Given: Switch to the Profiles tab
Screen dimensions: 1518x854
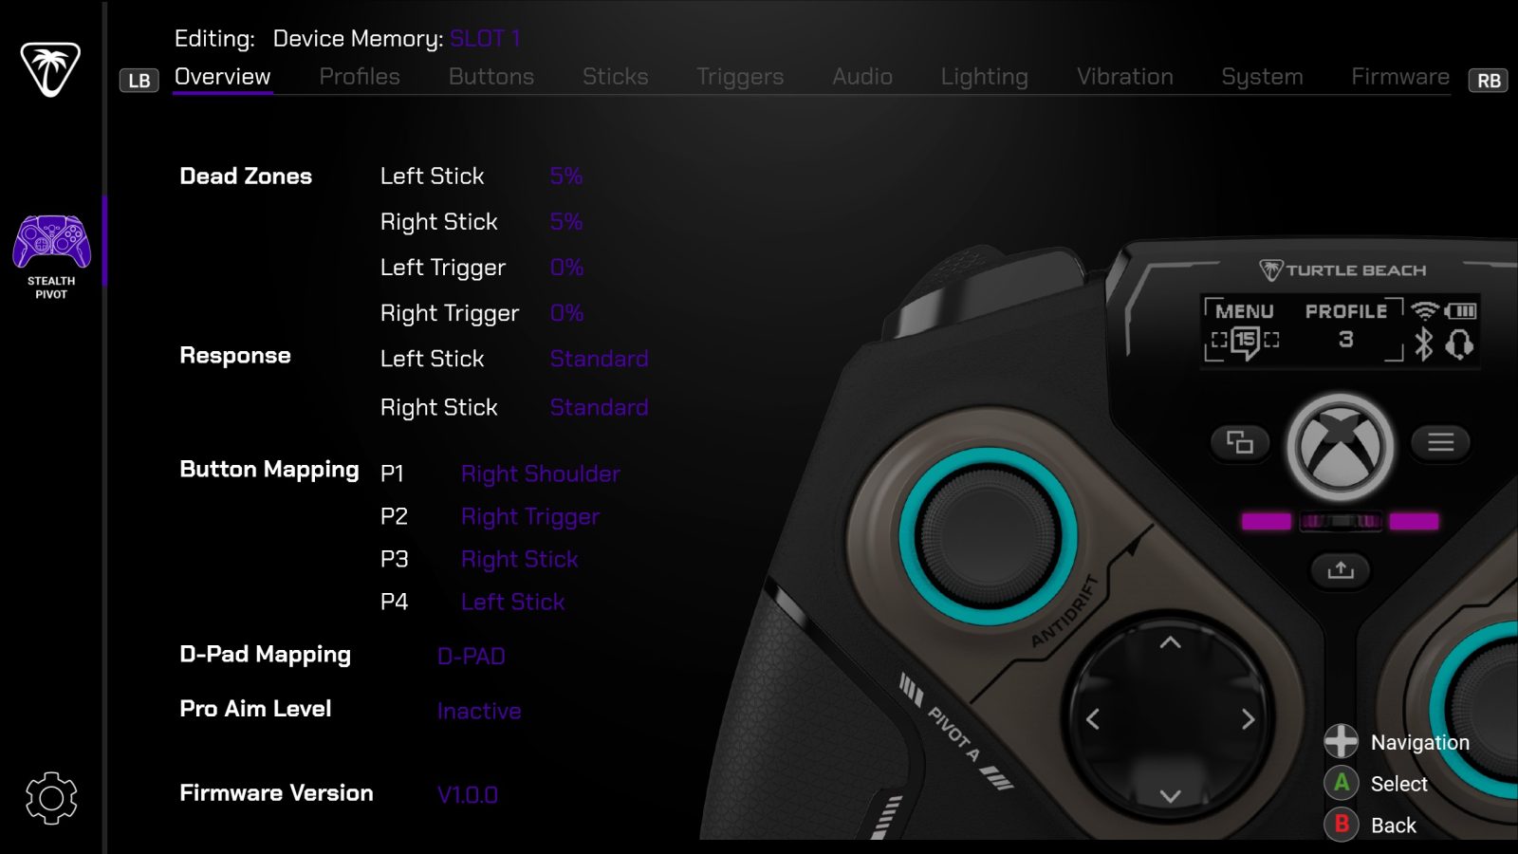Looking at the screenshot, I should pos(360,77).
